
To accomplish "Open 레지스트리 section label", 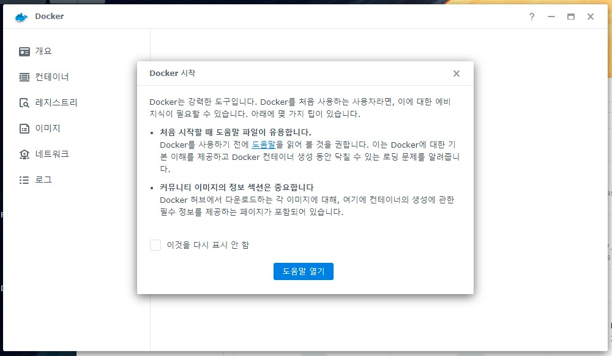I will pos(56,103).
